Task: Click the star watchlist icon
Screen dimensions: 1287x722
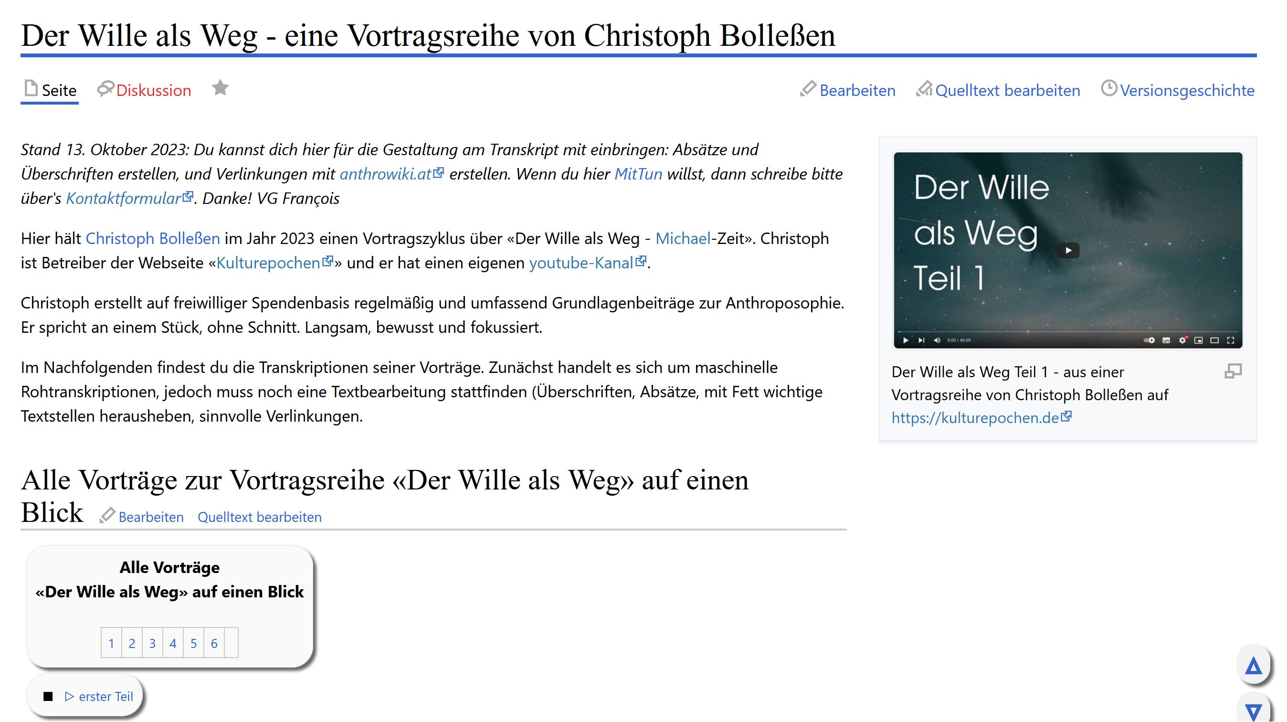Action: 220,88
